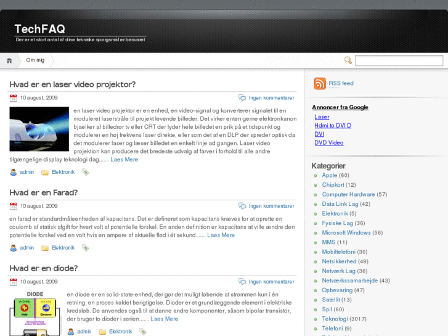Screen dimensions: 448x336
Task: Click admin user icon under Farad post
Action: pos(13,248)
